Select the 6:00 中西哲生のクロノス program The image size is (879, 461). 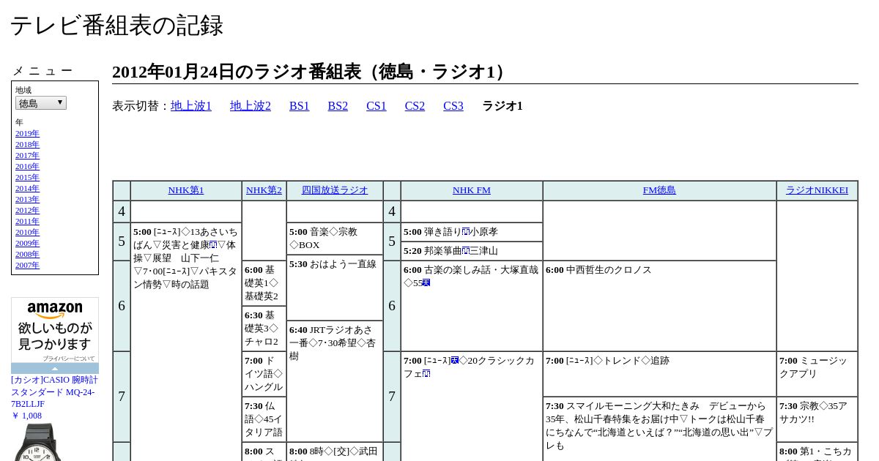659,306
